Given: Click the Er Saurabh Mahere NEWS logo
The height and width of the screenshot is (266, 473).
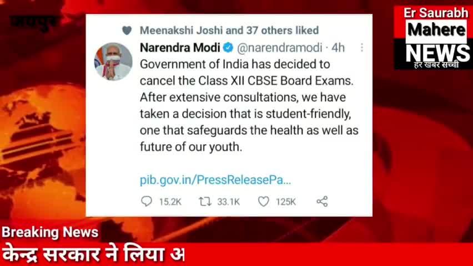Looking at the screenshot, I should pyautogui.click(x=434, y=38).
